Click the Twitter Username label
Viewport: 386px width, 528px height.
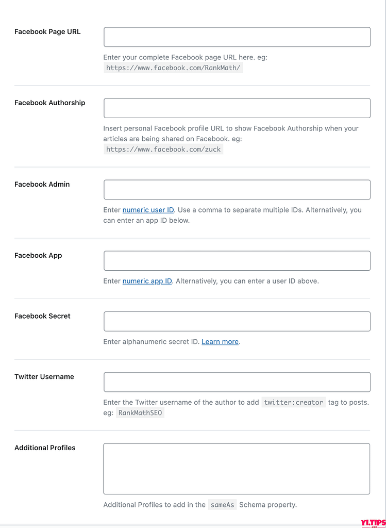click(44, 376)
